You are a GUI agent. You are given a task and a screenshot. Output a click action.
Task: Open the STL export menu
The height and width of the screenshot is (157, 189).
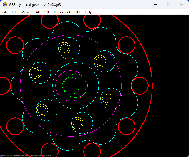coord(47,12)
